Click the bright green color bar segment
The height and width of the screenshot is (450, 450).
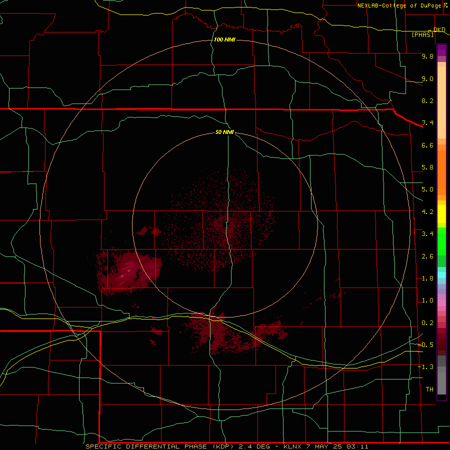coord(441,241)
